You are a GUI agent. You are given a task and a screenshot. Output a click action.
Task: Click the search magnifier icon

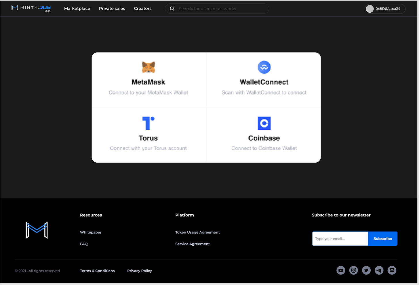coord(172,9)
